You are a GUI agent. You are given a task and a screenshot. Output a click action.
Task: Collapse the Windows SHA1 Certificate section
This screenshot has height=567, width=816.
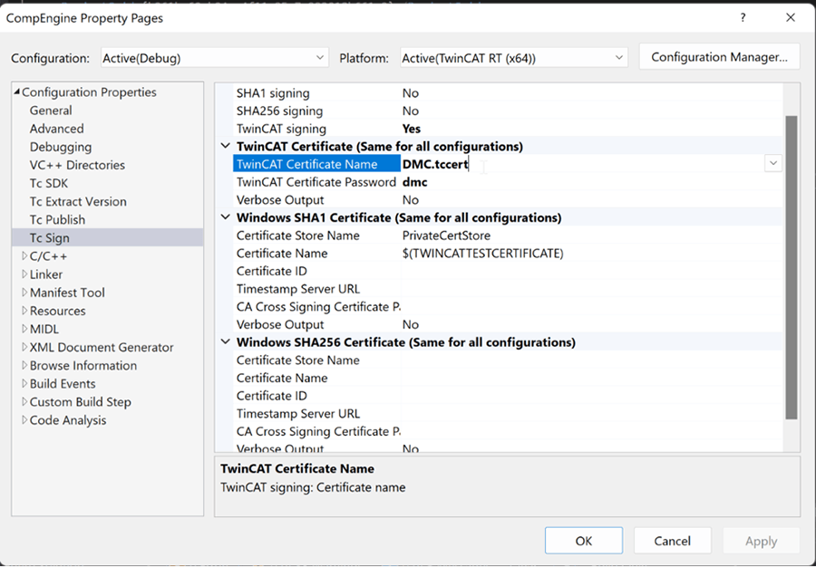(226, 217)
